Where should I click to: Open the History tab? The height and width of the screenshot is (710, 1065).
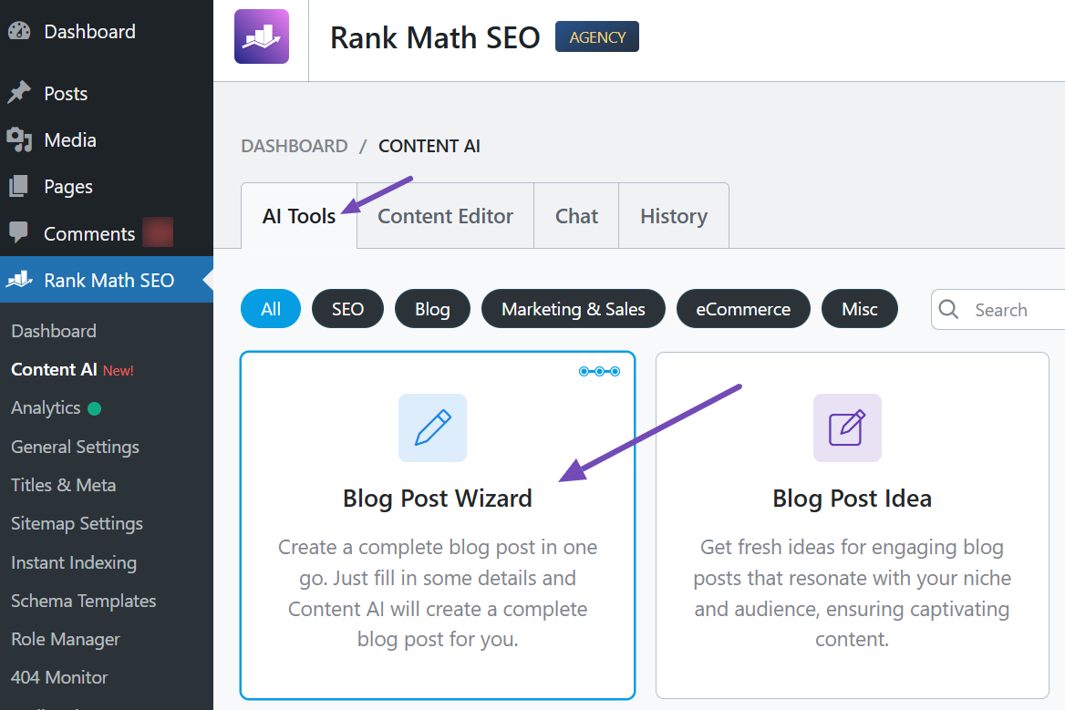(674, 216)
